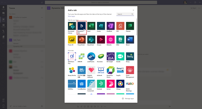The width and height of the screenshot is (202, 109).
Task: Open more options for Sales Team
Action: pos(42,40)
